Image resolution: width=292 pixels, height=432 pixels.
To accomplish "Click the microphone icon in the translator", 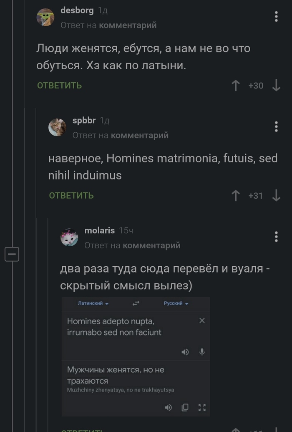I will tap(202, 352).
